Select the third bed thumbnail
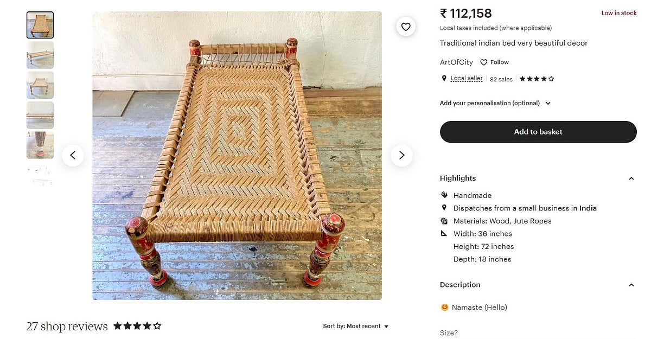The height and width of the screenshot is (339, 651). [x=40, y=85]
